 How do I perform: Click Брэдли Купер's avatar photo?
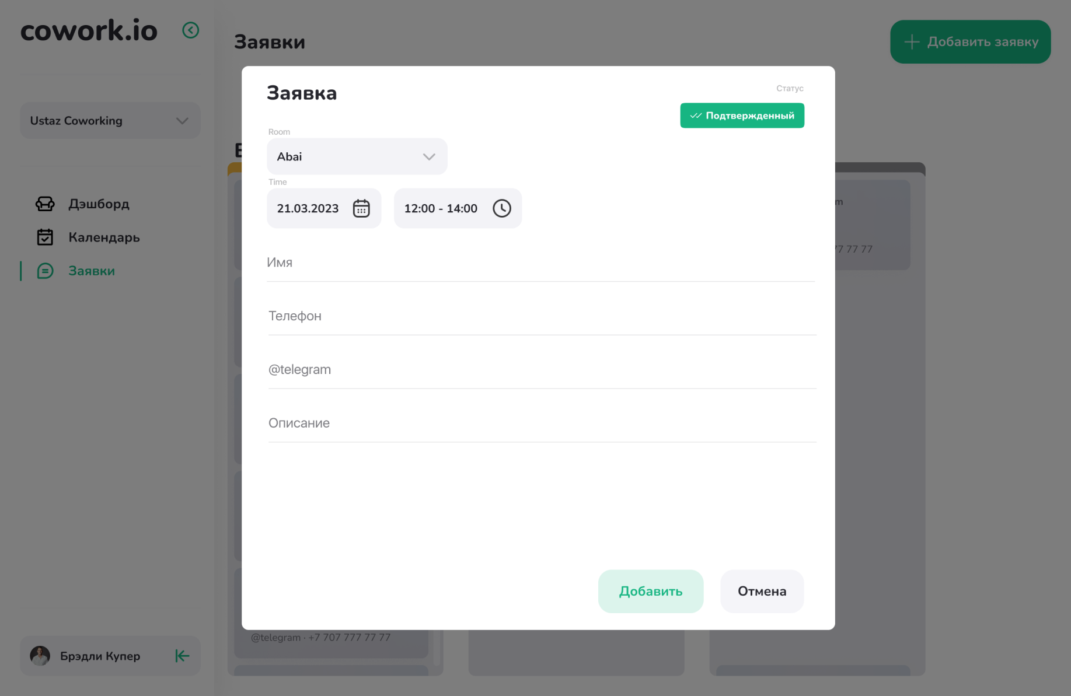[40, 656]
